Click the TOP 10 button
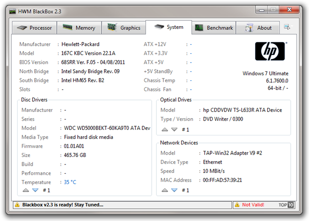Screen dimensions: 309x221 click(x=286, y=205)
